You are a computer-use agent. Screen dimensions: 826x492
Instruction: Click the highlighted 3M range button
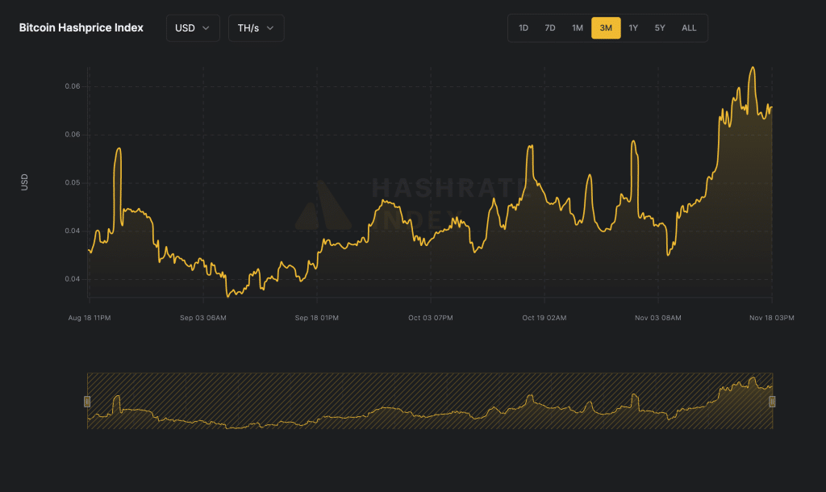(606, 28)
